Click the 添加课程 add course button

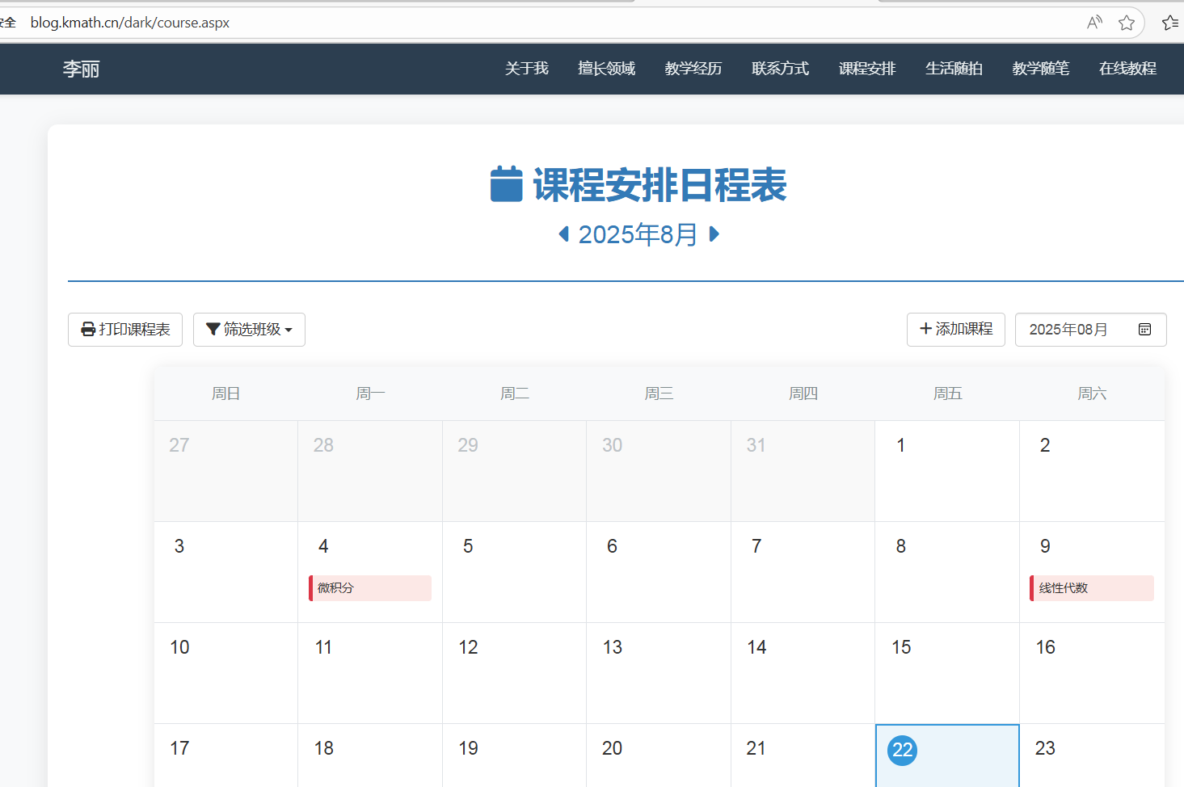(955, 330)
